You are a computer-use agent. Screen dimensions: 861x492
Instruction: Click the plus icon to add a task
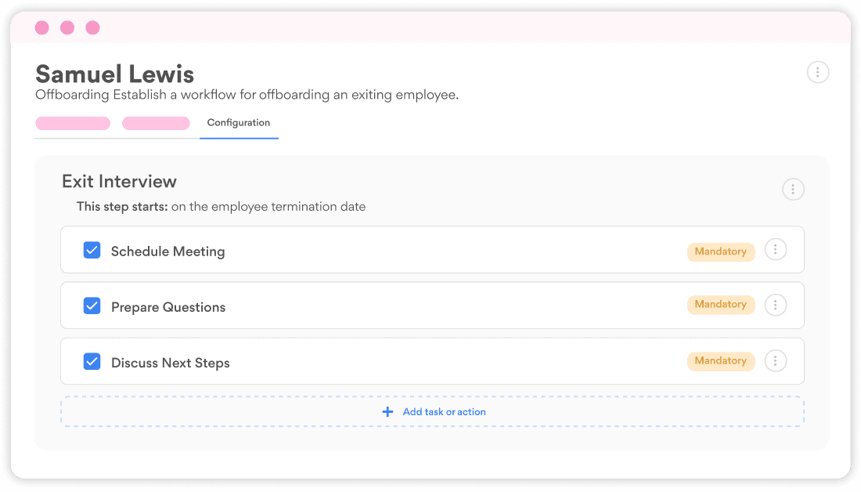pyautogui.click(x=387, y=411)
